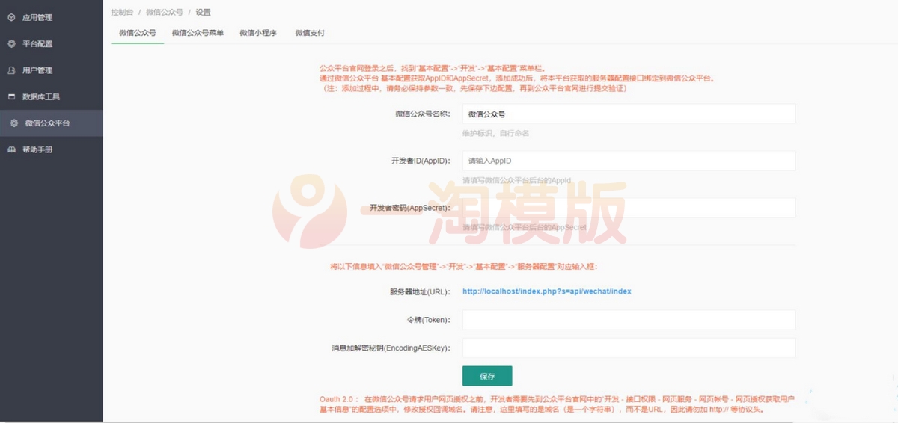Click the cube icon beside 应用管理
898x423 pixels.
[11, 17]
